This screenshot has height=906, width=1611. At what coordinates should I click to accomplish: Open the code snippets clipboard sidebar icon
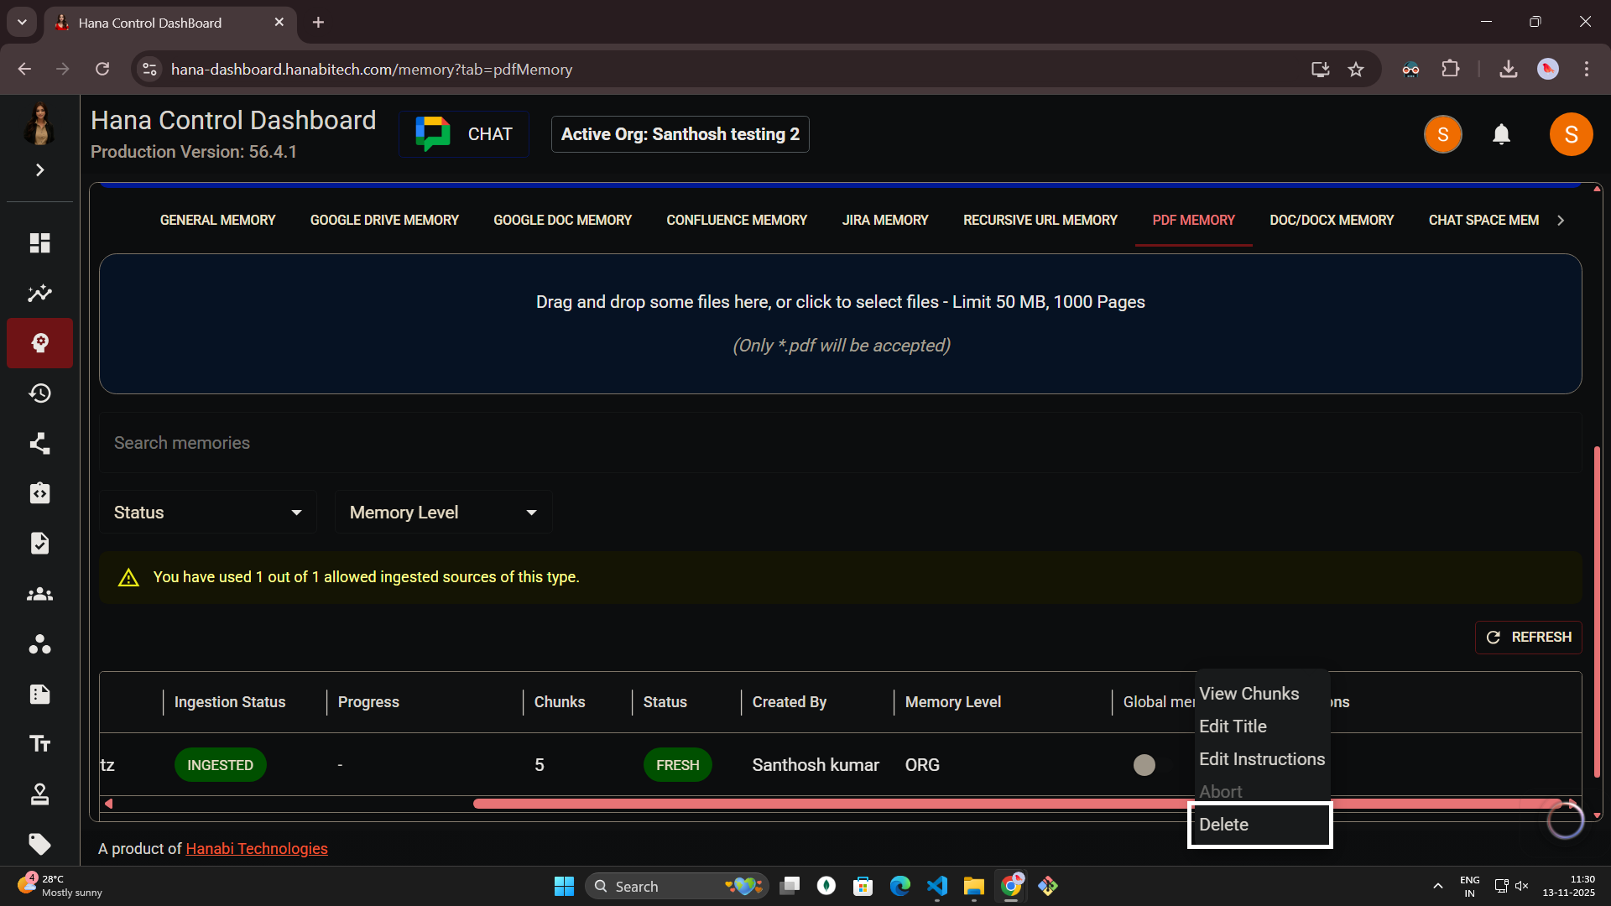39,493
